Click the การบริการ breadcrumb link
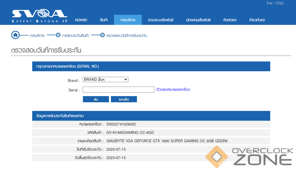 coord(37,35)
